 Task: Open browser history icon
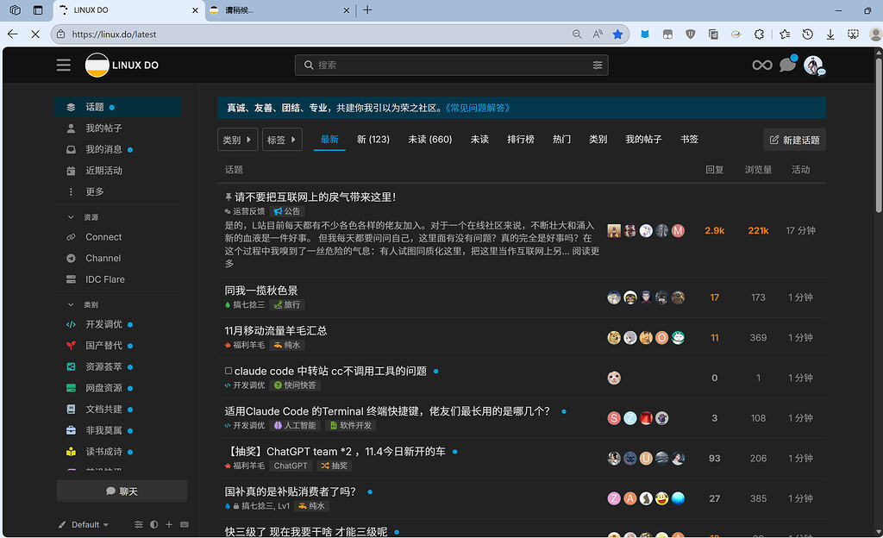tap(807, 34)
